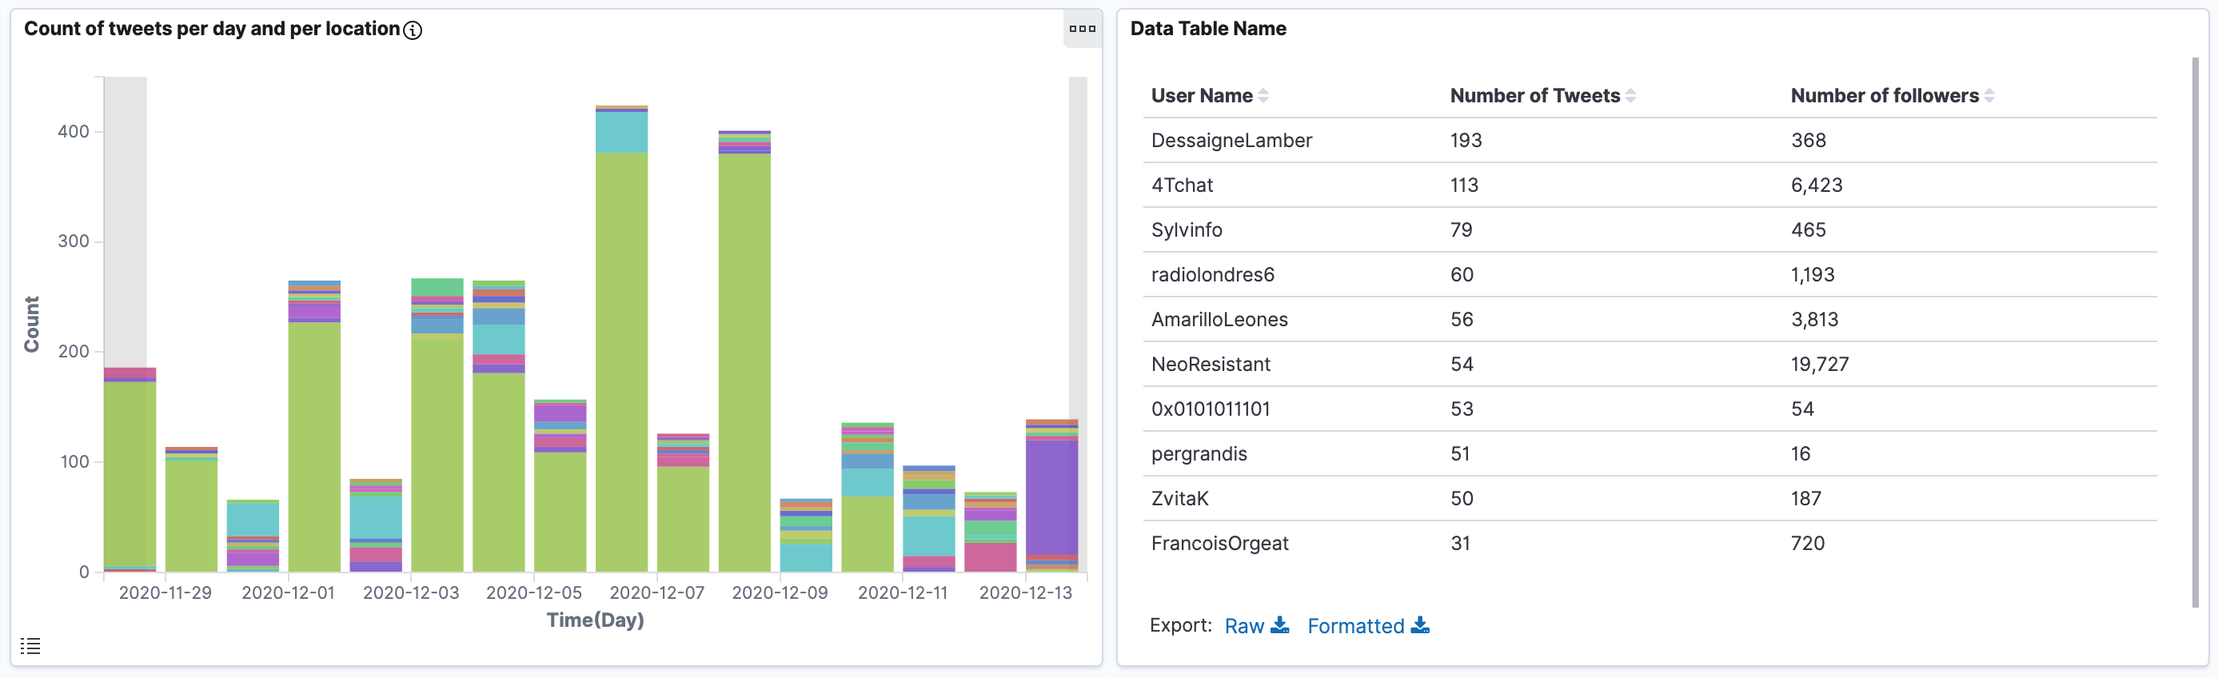Click the data table vertical scrollbar
2218x678 pixels.
coord(2195,332)
